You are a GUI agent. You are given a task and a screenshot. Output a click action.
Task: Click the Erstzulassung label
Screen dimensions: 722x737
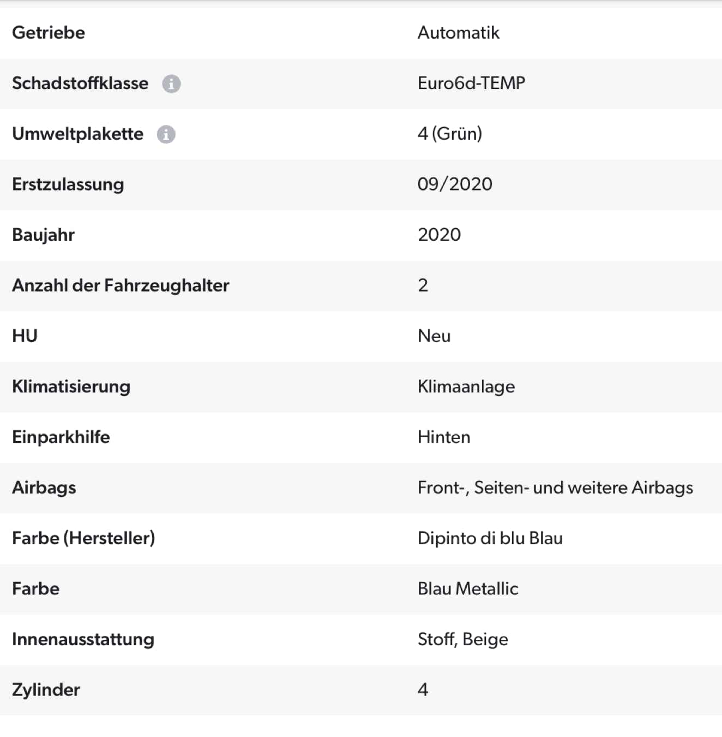pyautogui.click(x=68, y=185)
